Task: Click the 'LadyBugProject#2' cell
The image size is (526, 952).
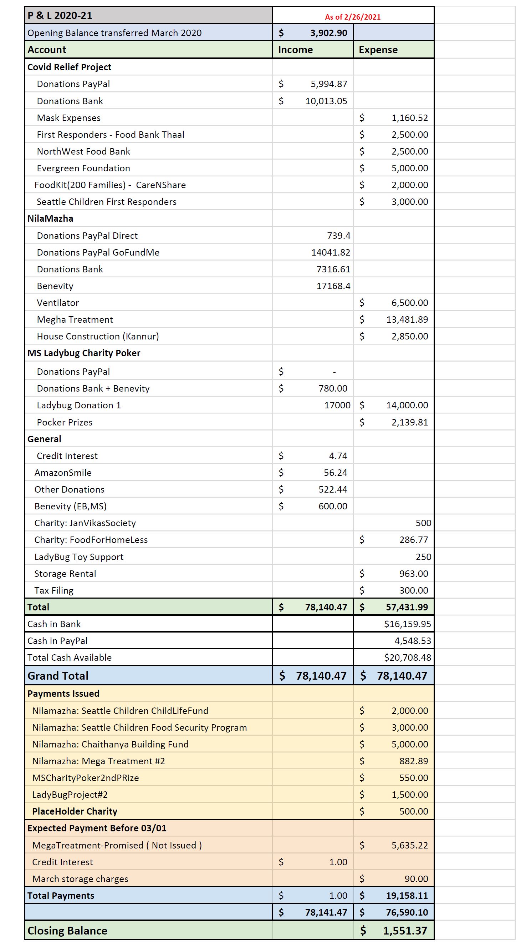Action: pos(148,795)
